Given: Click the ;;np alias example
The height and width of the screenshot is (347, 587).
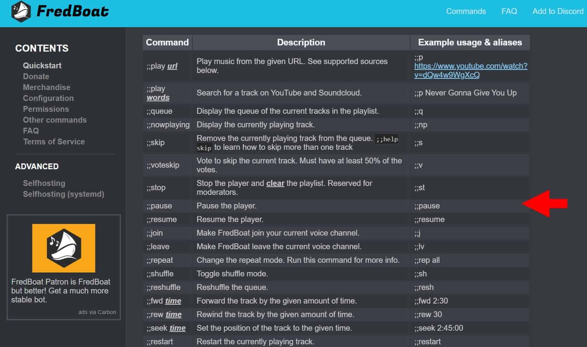Looking at the screenshot, I should coord(421,125).
